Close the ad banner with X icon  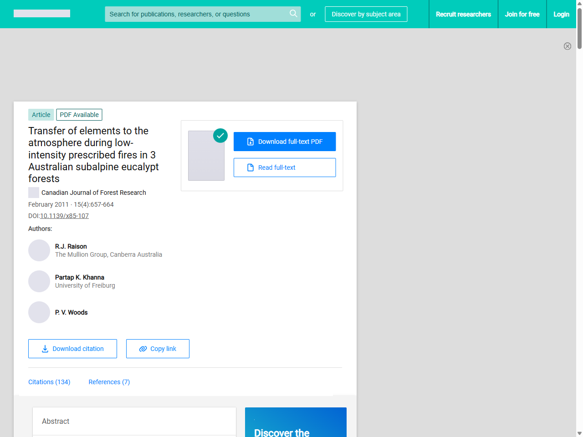click(567, 46)
